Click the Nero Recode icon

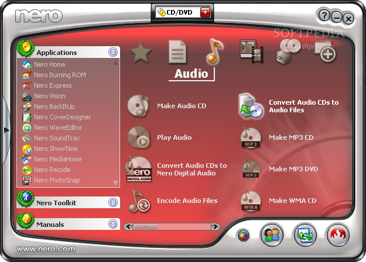(27, 170)
